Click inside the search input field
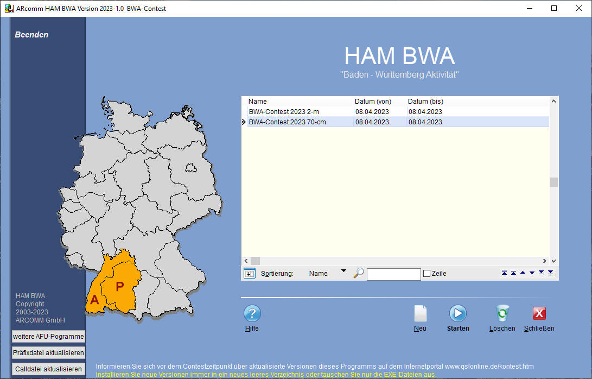592x379 pixels. coord(393,274)
